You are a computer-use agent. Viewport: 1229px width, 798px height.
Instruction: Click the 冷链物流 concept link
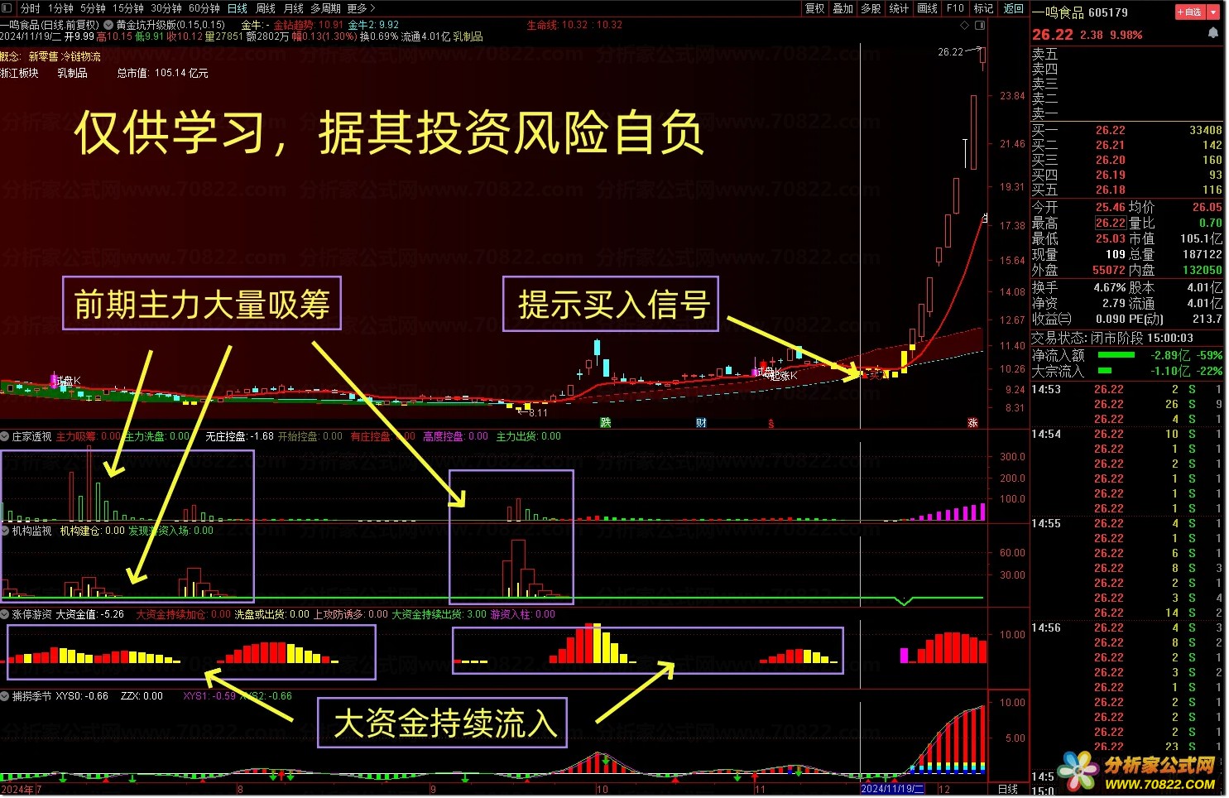81,56
